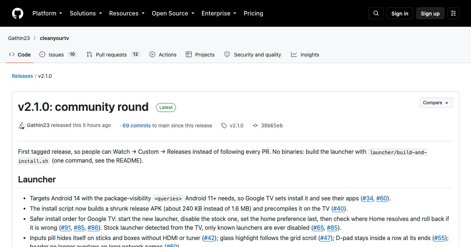Open issue link #55
The image size is (471, 247).
click(440, 238)
